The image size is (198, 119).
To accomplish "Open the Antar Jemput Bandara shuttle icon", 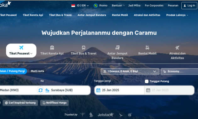I will coord(118,48).
